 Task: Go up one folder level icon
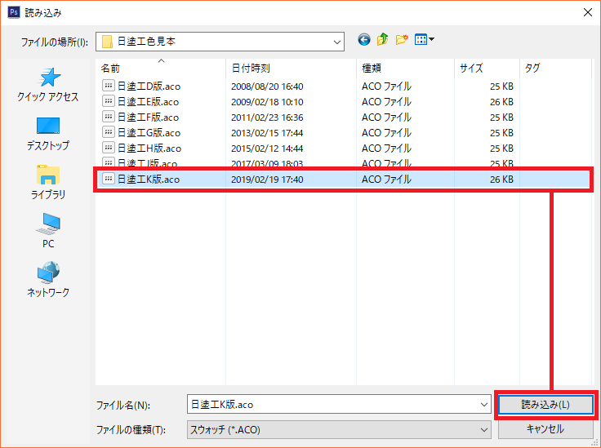coord(382,39)
